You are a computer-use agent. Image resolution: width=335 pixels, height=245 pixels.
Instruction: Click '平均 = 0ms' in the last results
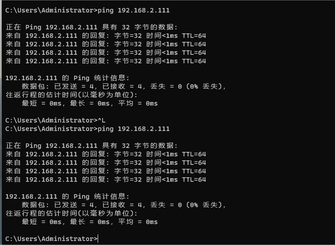[x=138, y=222]
